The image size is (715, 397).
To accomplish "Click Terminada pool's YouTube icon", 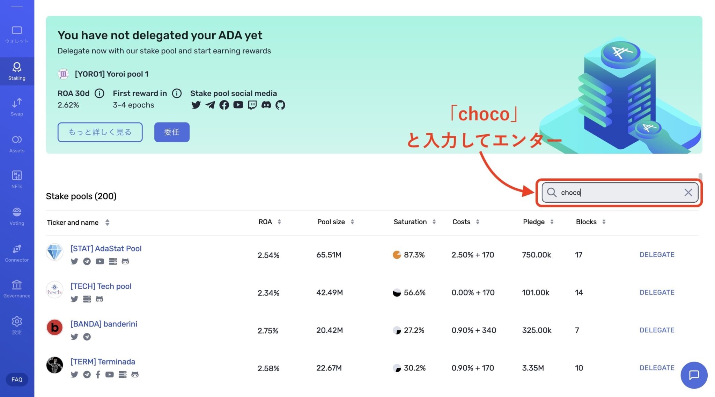I will click(x=109, y=374).
